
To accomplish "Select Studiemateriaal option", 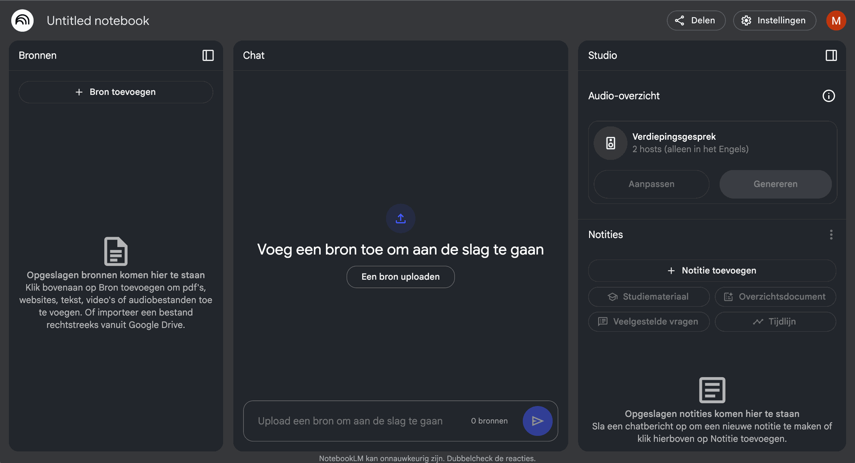I will click(648, 297).
